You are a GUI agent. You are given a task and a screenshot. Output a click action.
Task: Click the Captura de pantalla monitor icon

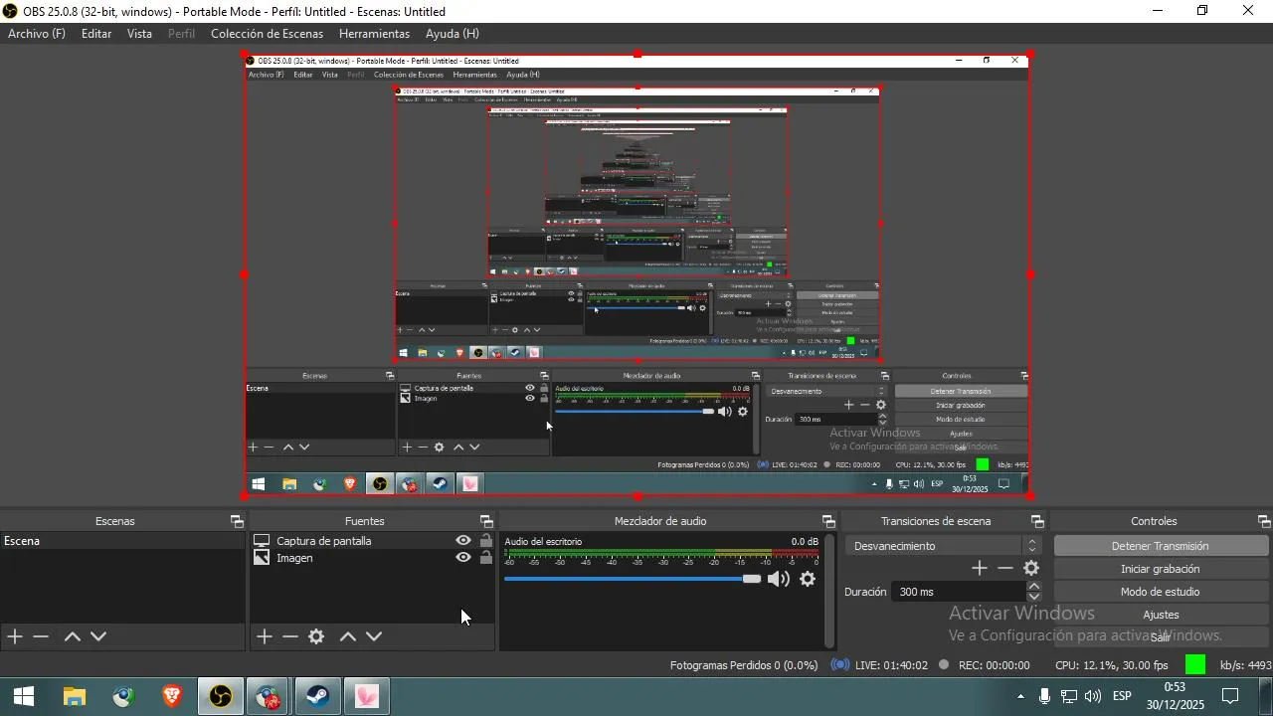[x=262, y=541]
